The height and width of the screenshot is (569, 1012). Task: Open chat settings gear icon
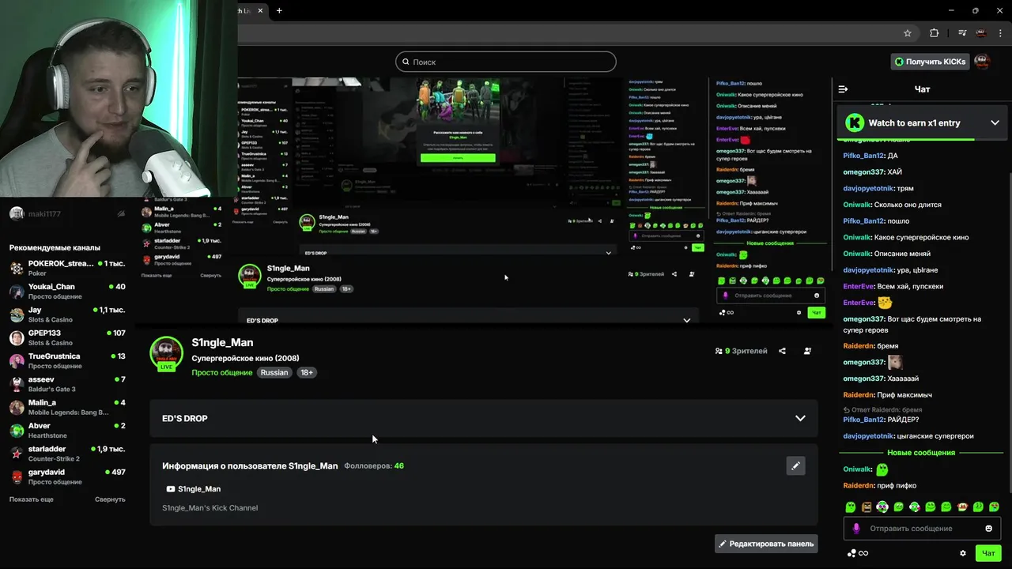[x=963, y=553]
